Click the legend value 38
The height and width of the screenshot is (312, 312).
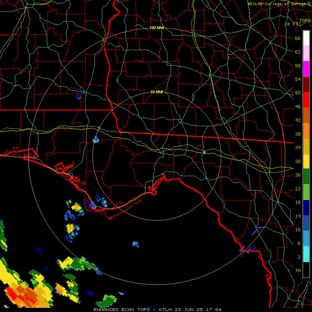pos(298,134)
